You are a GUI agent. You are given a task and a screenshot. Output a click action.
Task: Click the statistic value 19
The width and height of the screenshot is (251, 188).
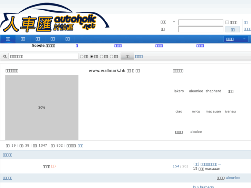click(x=13, y=146)
